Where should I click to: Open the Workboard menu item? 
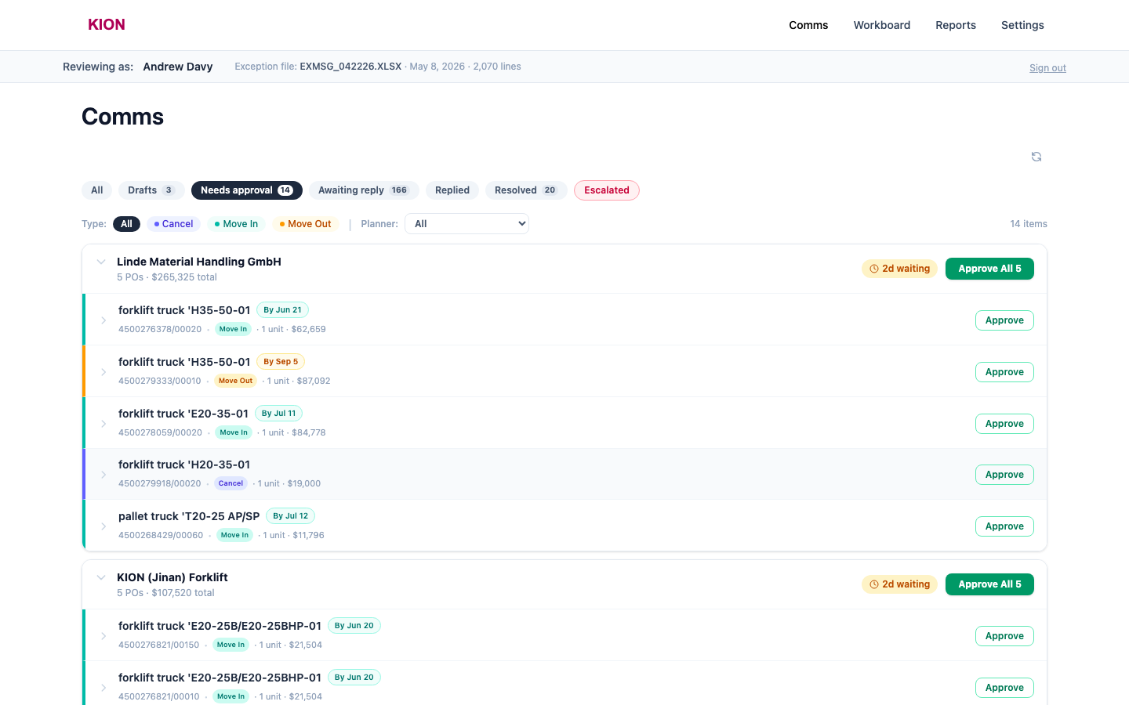tap(882, 25)
